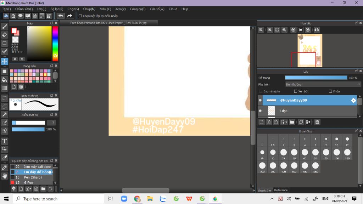This screenshot has height=204, width=363.
Task: Click the Cloud save icon in the toolbar
Action: point(6,16)
